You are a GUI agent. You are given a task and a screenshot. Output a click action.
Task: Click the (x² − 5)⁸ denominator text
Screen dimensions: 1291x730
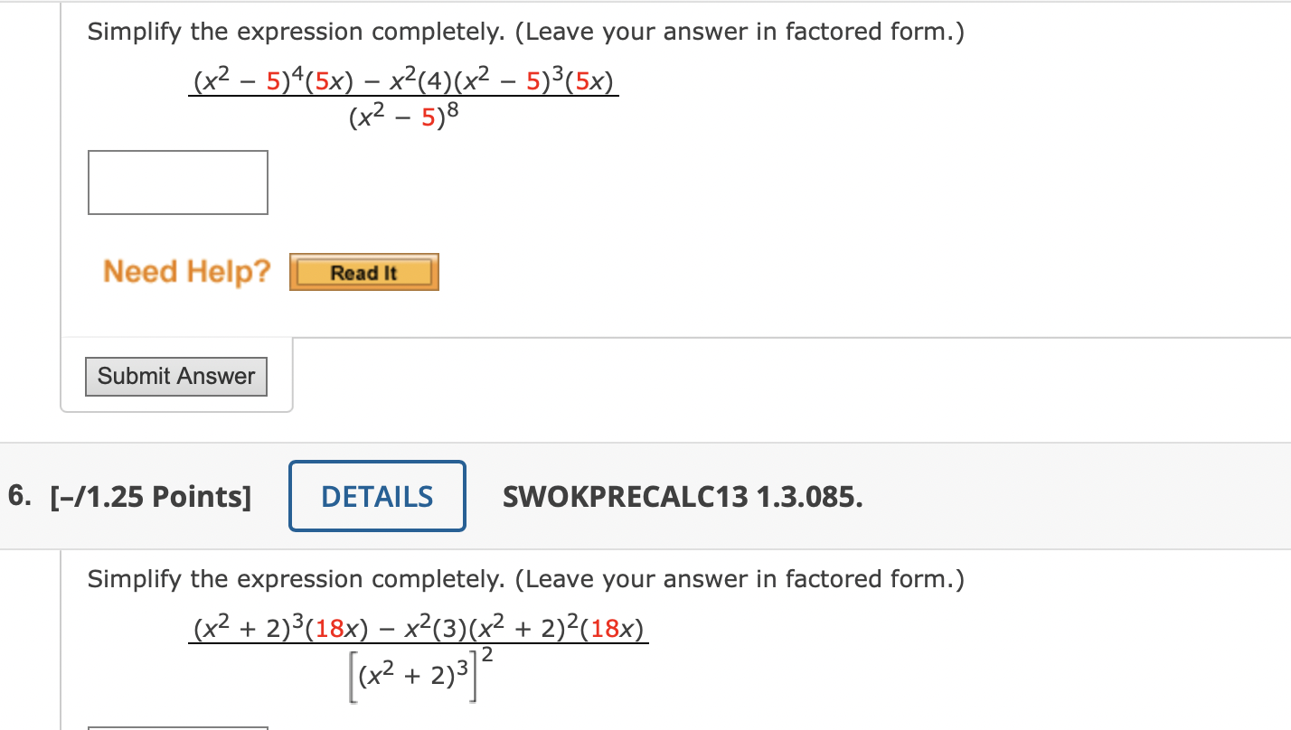pyautogui.click(x=402, y=117)
